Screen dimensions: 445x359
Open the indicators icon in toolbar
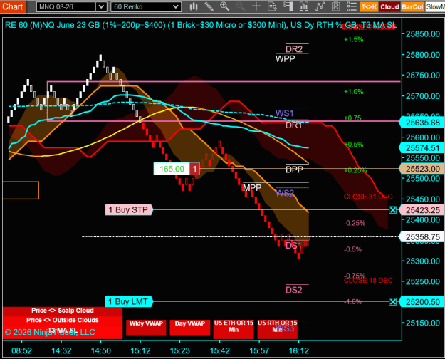pyautogui.click(x=304, y=6)
